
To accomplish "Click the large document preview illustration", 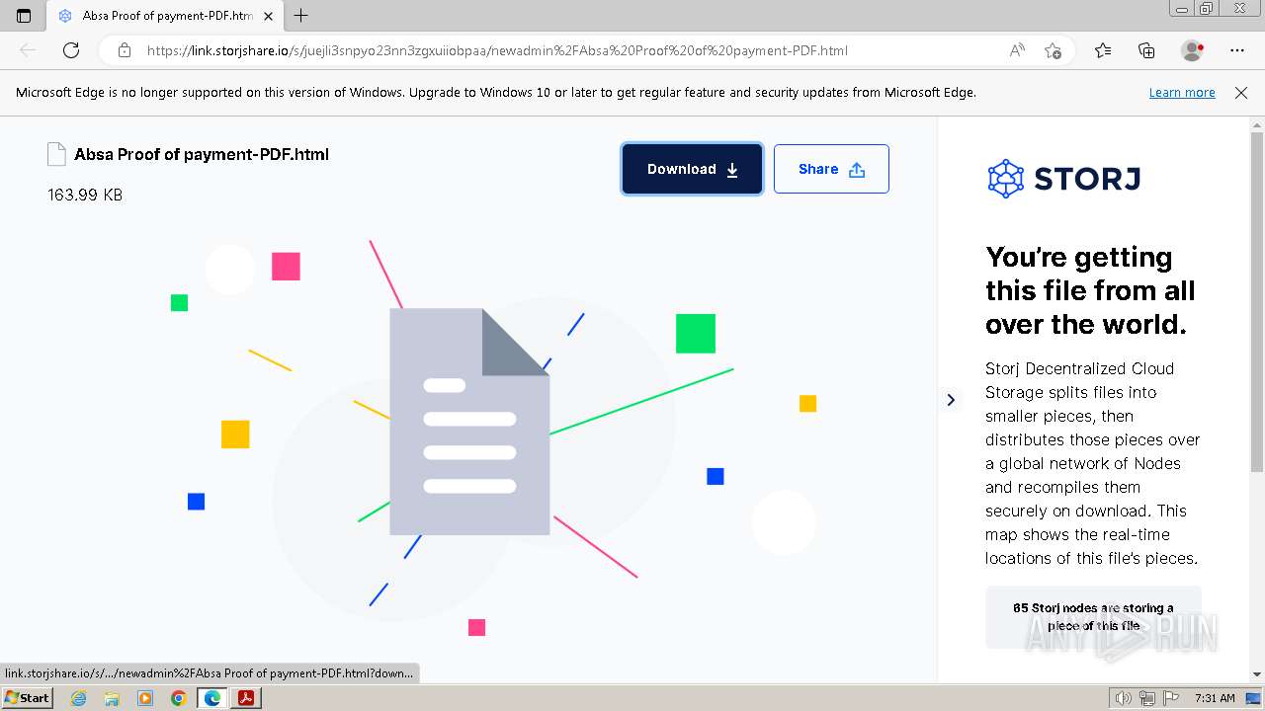I will tap(469, 422).
